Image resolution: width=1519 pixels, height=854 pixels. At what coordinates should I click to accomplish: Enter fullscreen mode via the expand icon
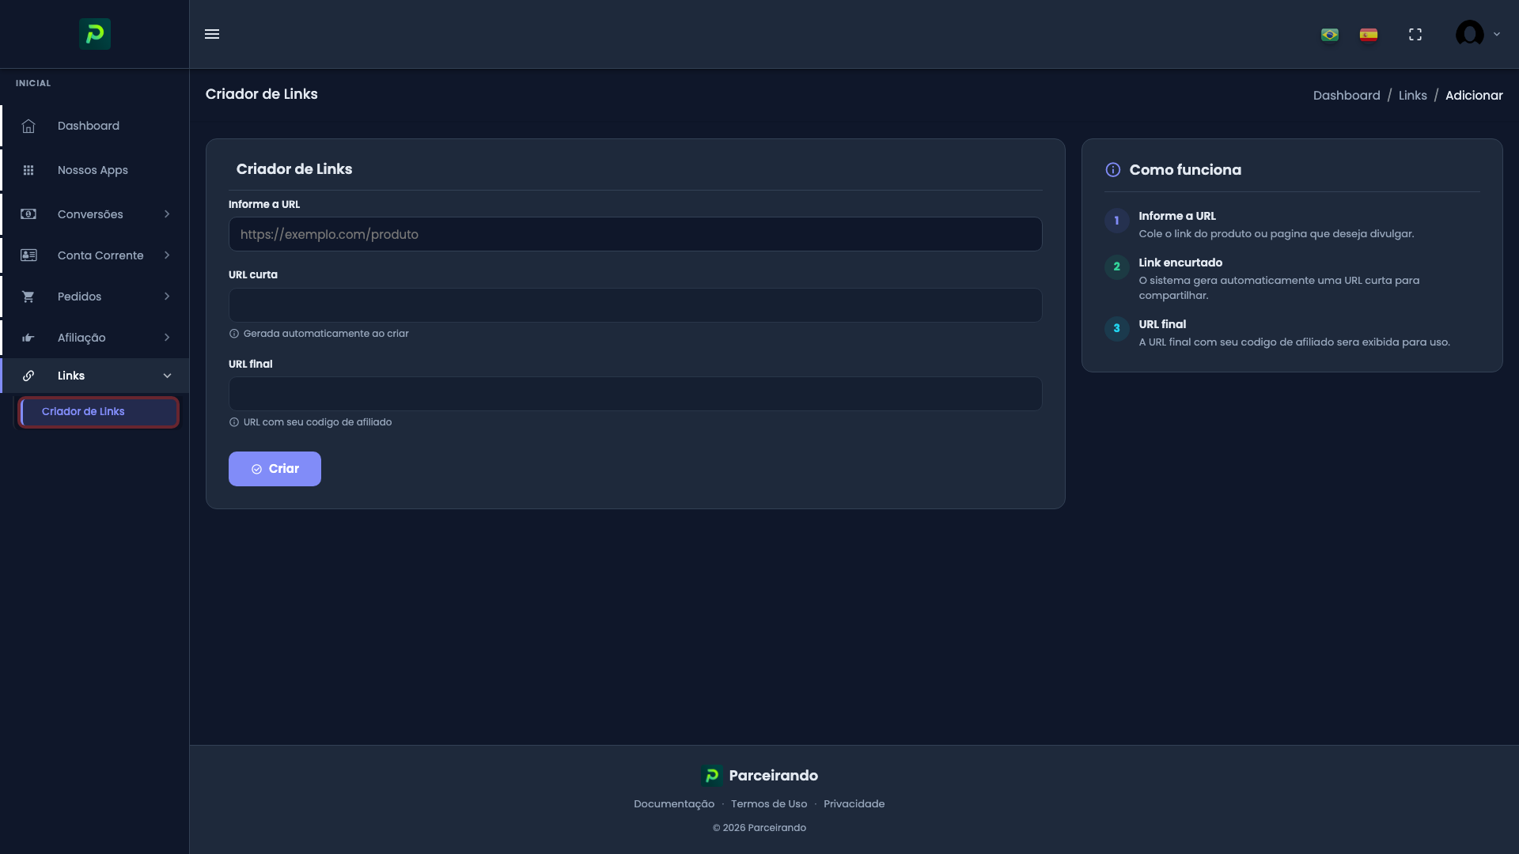click(1415, 35)
